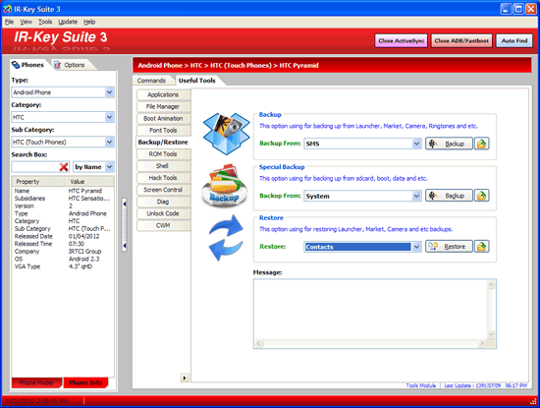Switch to the Commands tab

151,81
